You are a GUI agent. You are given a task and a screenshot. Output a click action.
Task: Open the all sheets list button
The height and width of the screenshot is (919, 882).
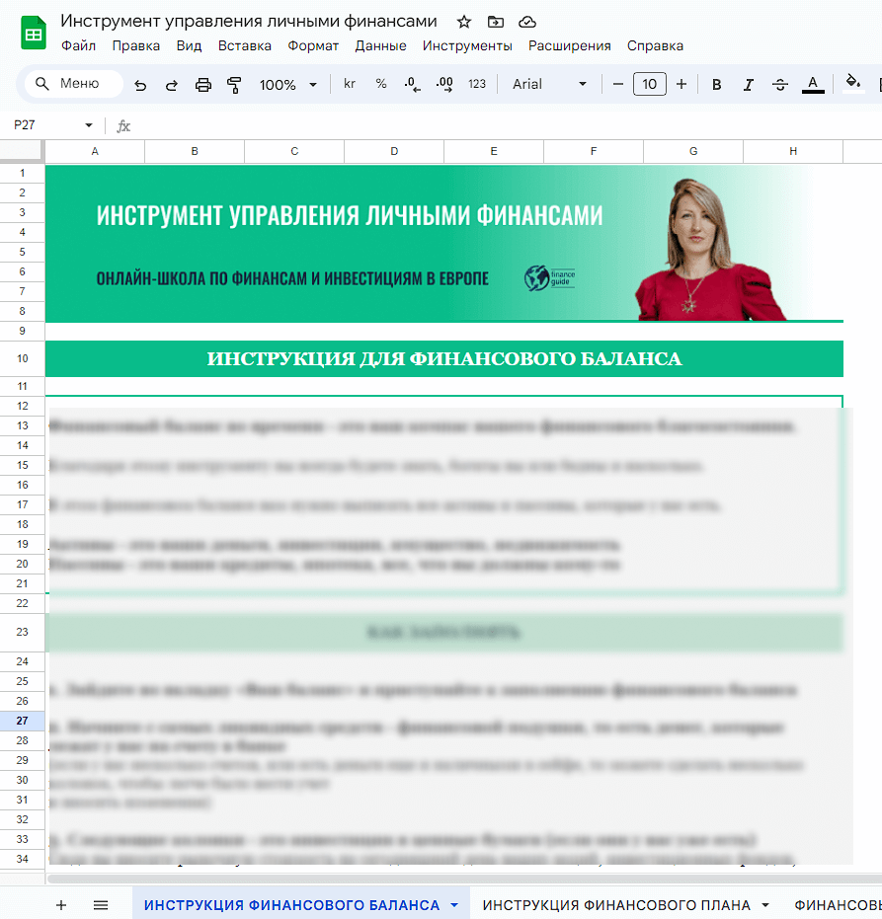pyautogui.click(x=101, y=905)
